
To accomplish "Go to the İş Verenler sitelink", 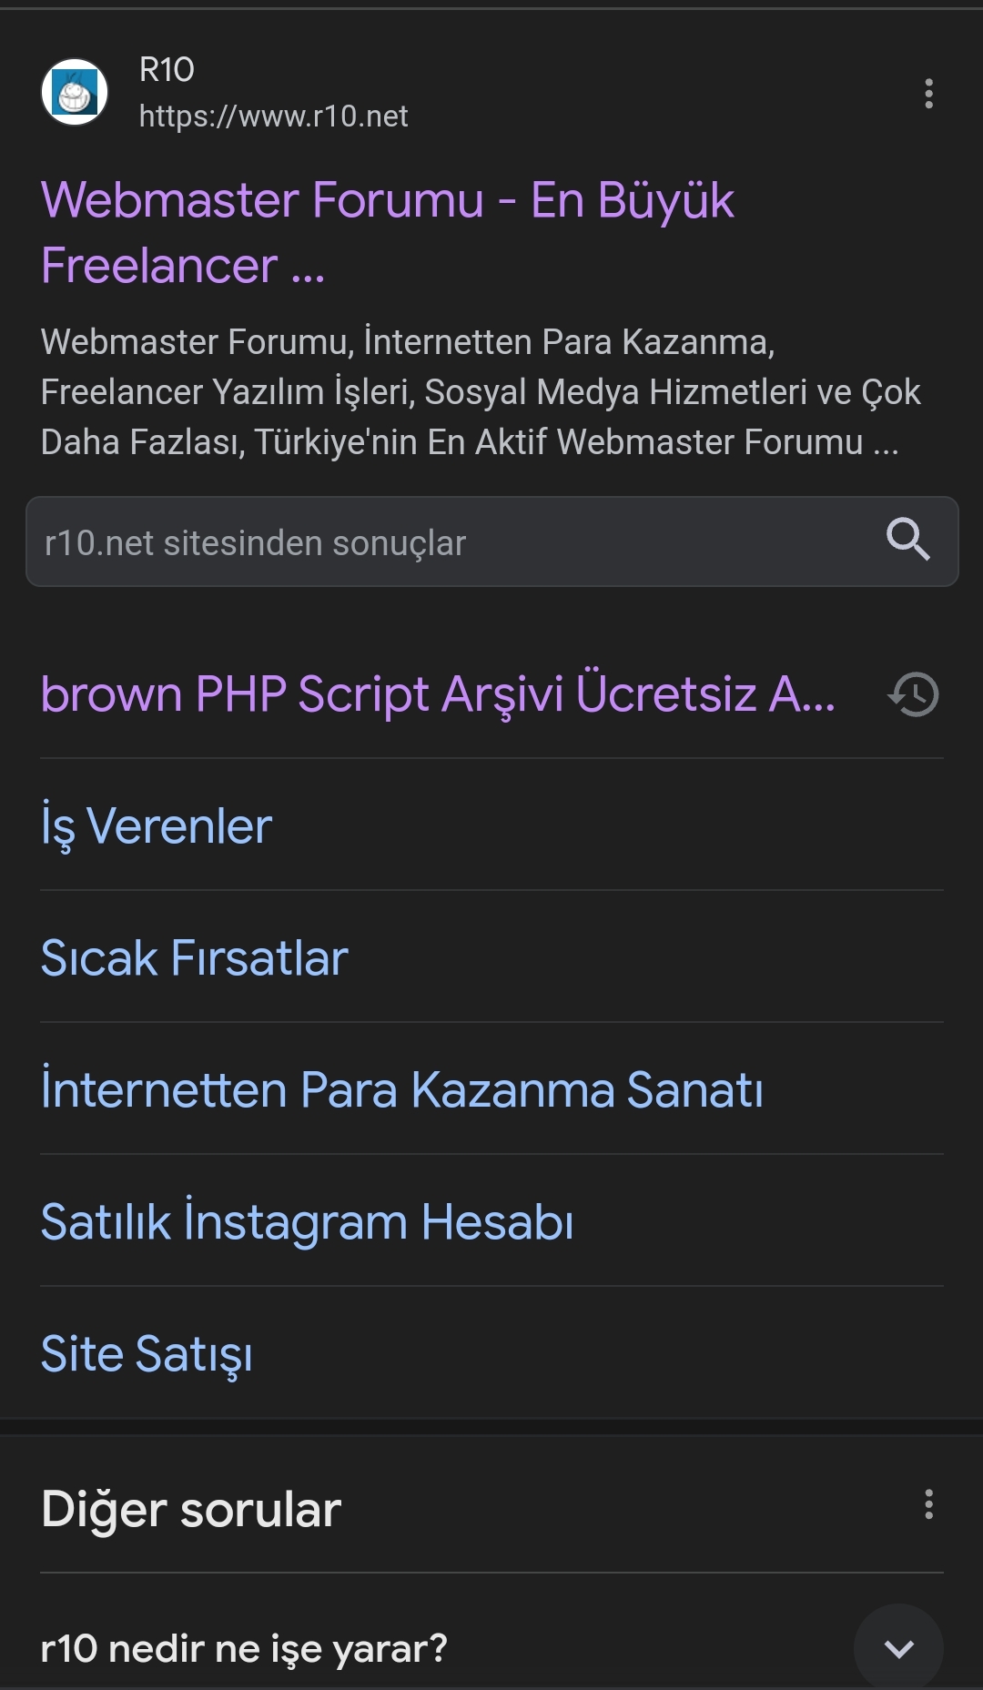I will [157, 826].
